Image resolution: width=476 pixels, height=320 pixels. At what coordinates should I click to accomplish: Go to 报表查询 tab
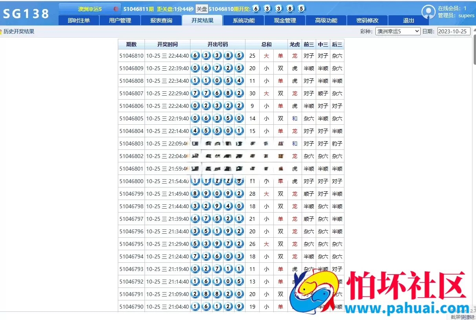[x=161, y=20]
